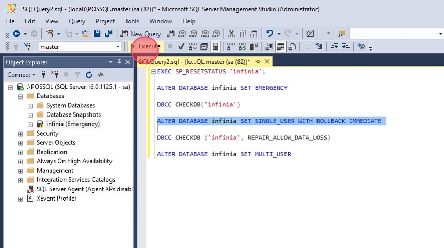Click the Execute button
This screenshot has height=248, width=444.
pyautogui.click(x=146, y=46)
